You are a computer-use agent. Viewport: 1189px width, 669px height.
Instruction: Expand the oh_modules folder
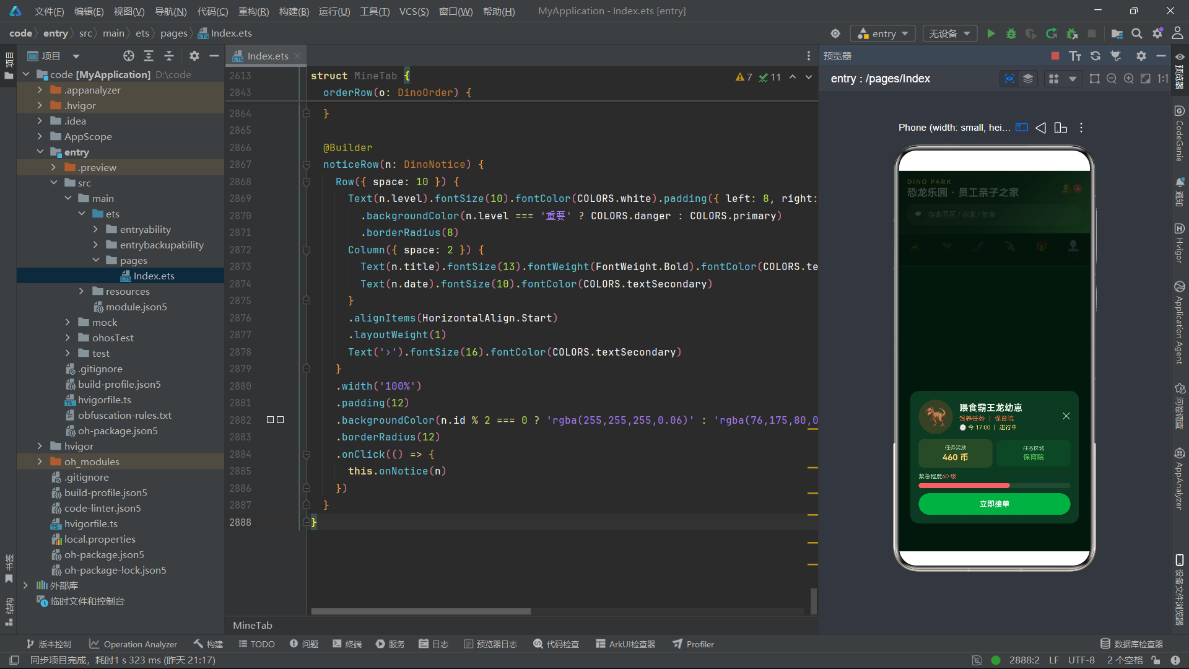[x=40, y=461]
